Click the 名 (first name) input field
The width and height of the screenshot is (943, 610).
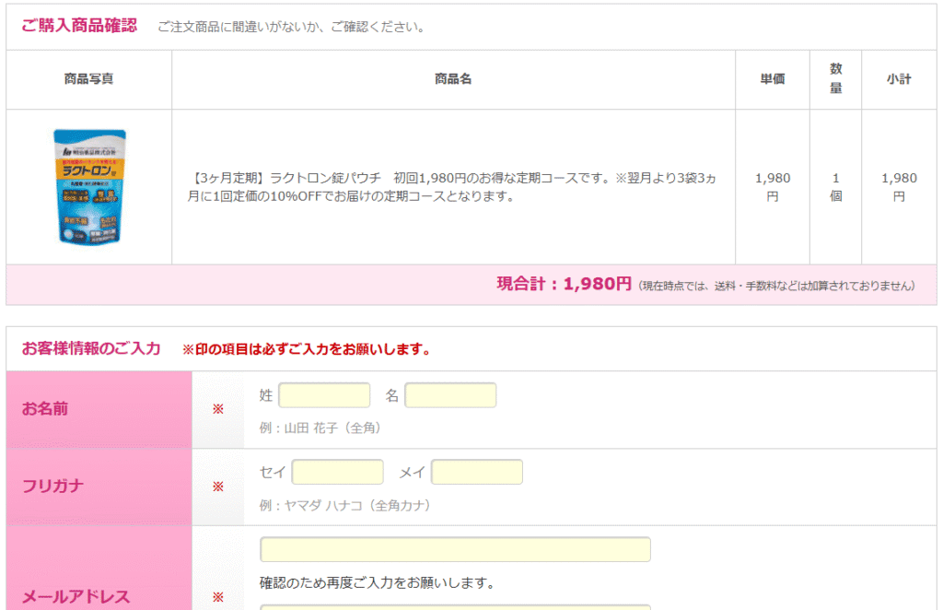(450, 395)
